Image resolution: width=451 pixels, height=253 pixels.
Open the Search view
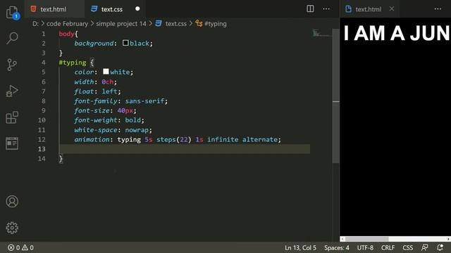[x=12, y=38]
